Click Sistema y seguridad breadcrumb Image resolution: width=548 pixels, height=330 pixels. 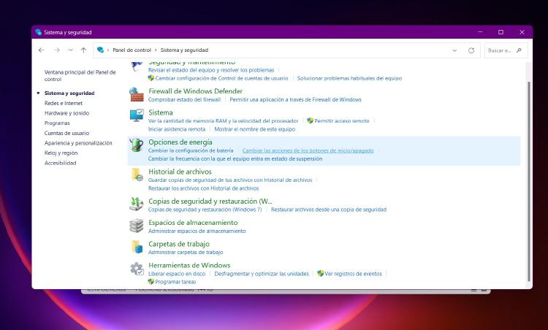[184, 50]
